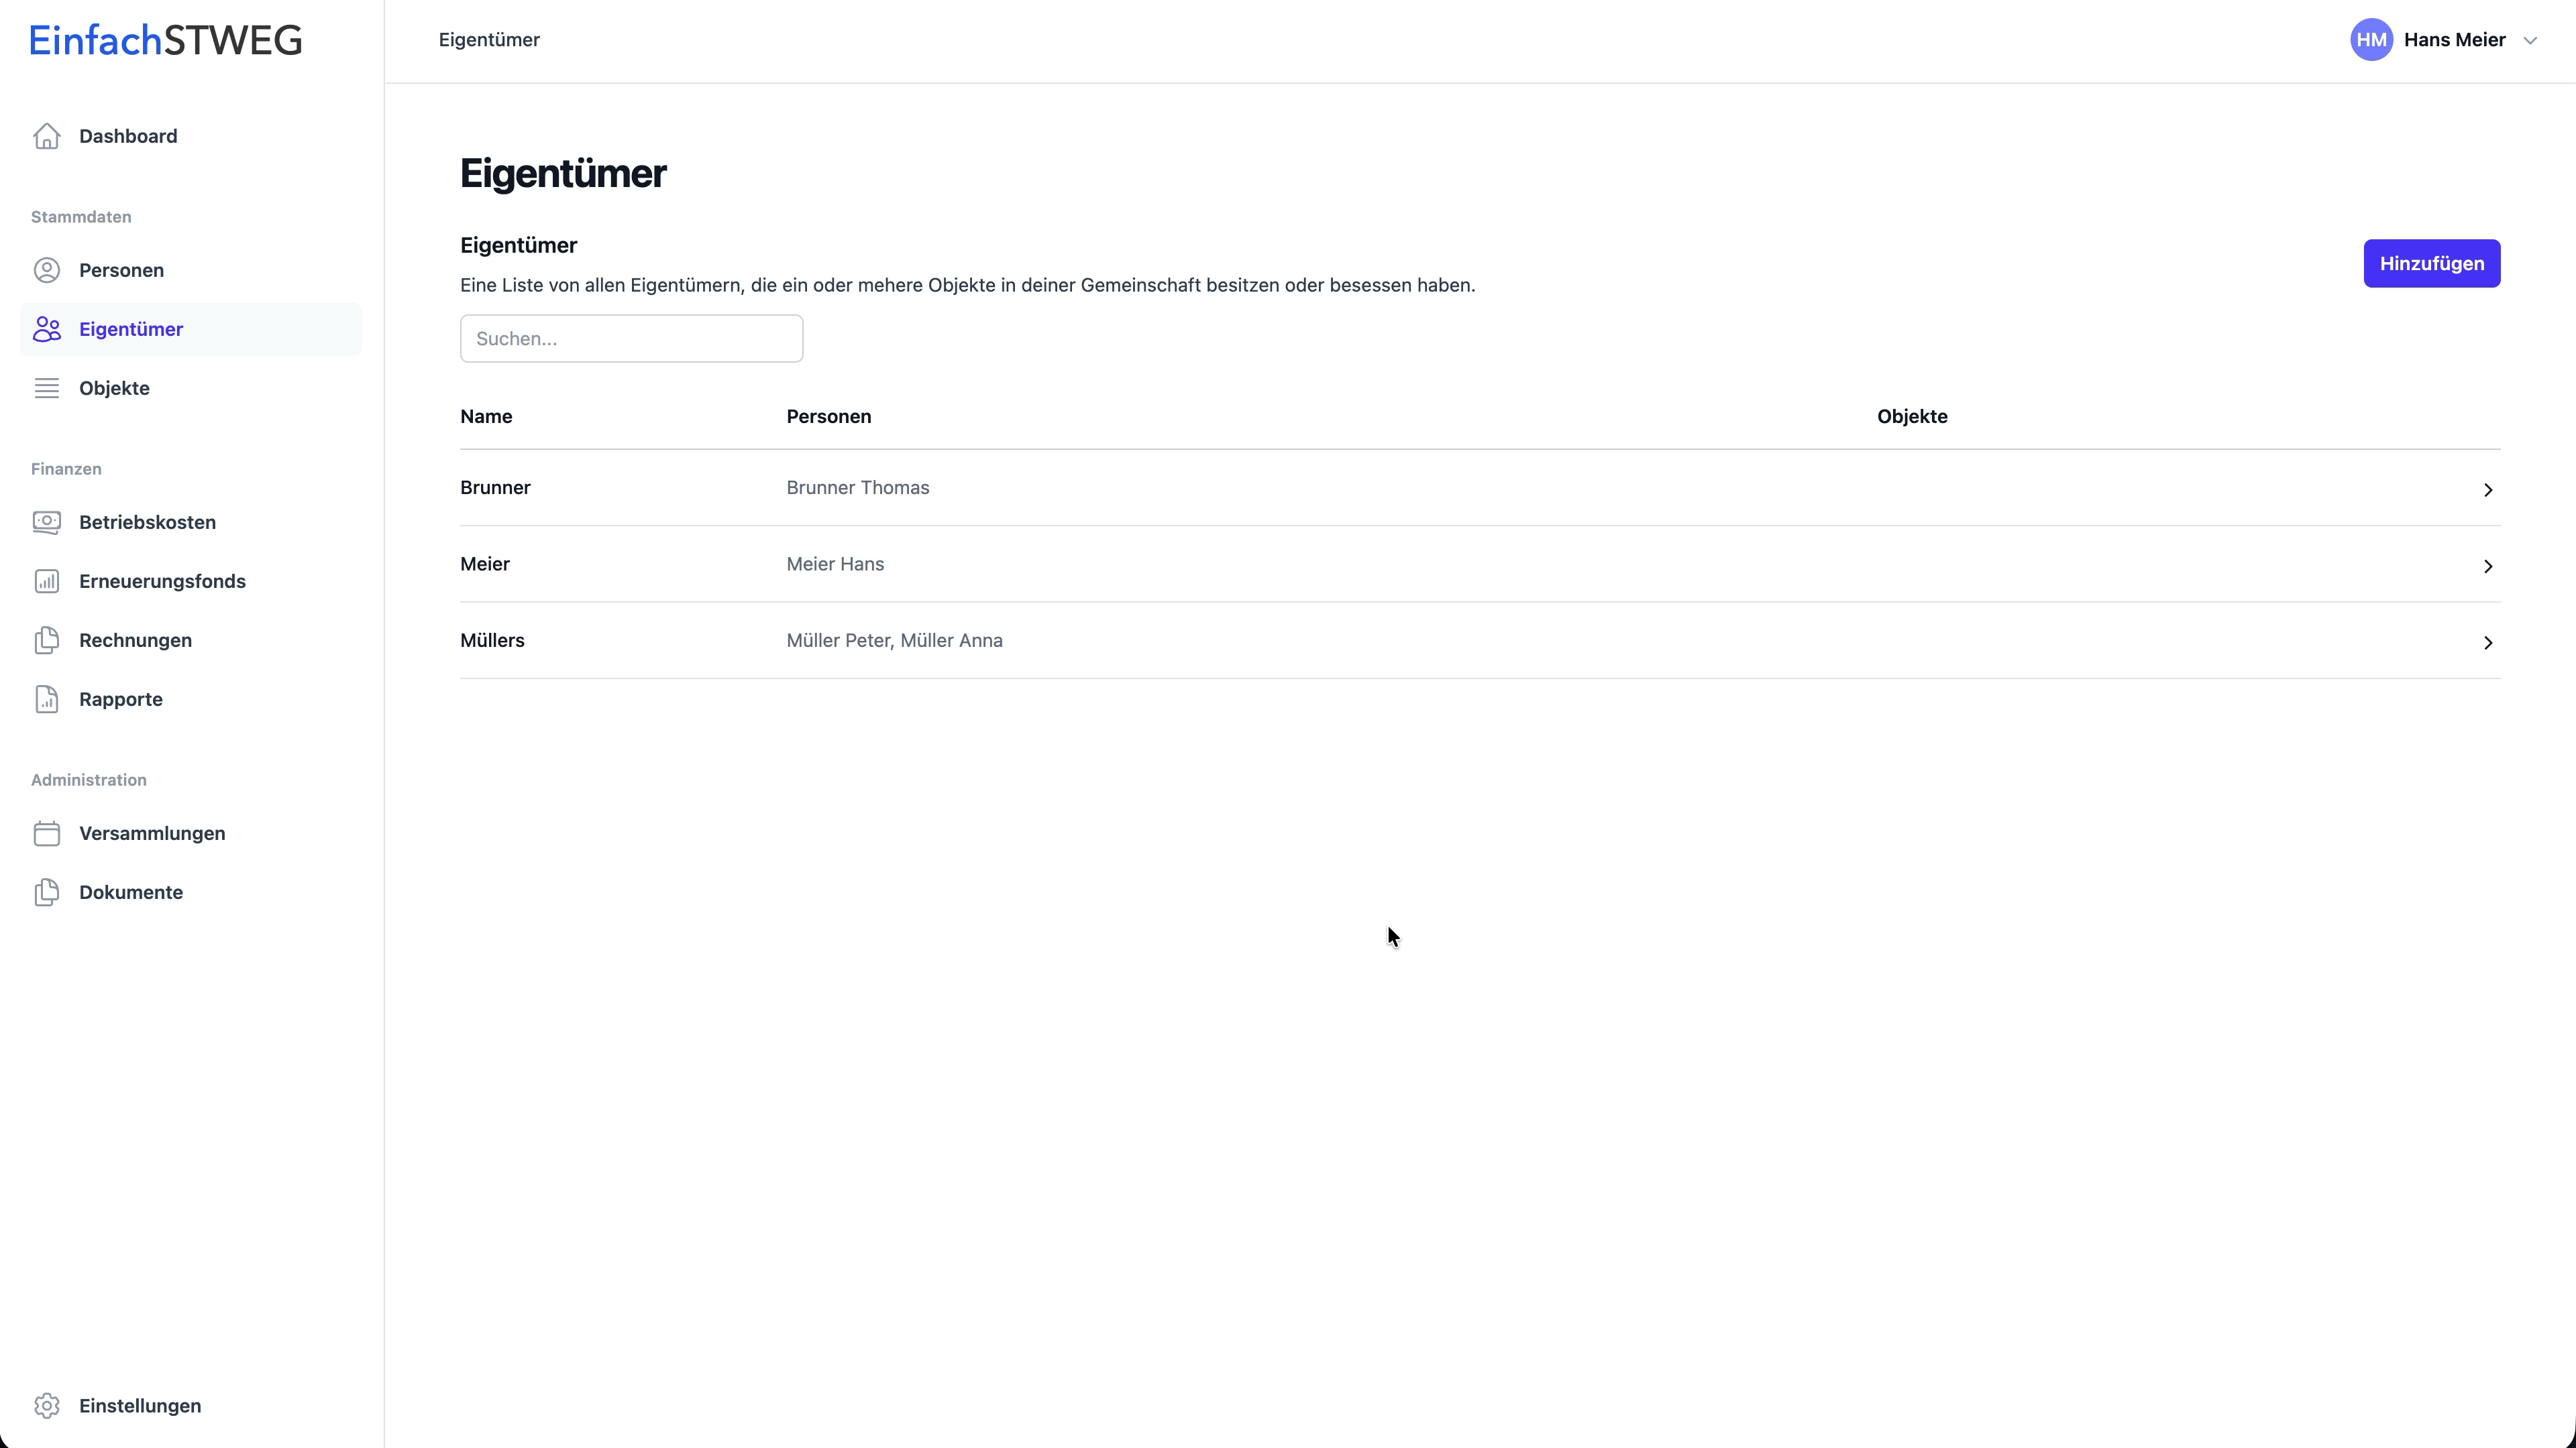This screenshot has width=2576, height=1448.
Task: Go to Rechnungen in the sidebar
Action: (x=135, y=640)
